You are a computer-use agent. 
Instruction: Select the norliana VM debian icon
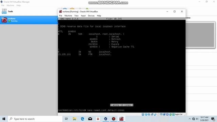tap(4, 20)
